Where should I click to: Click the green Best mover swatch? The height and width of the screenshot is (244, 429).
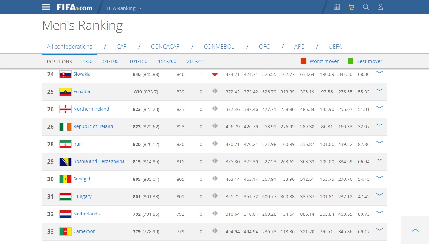[x=350, y=61]
